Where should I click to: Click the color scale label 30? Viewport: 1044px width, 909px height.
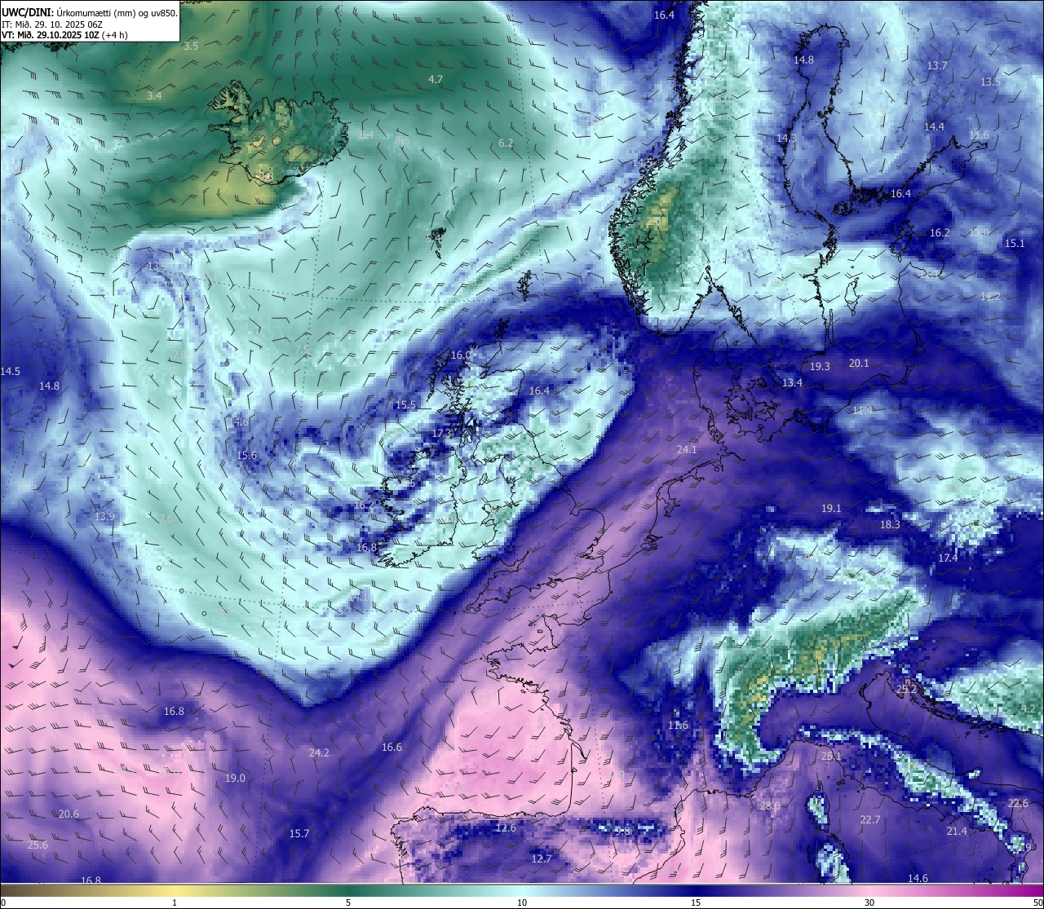tap(869, 902)
